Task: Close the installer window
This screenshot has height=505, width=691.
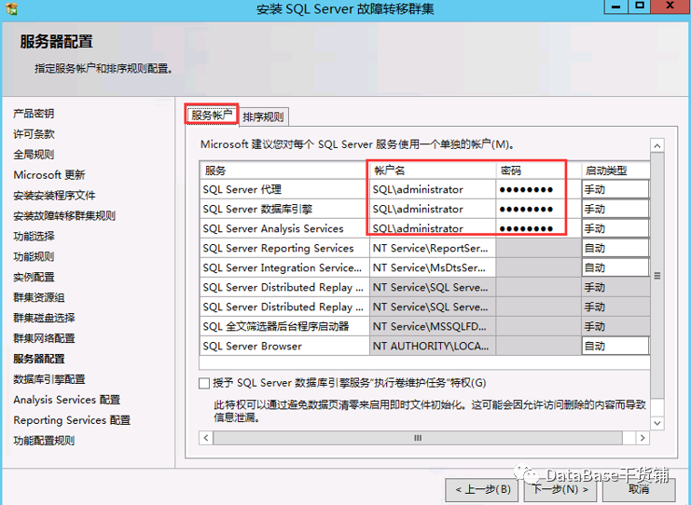Action: click(670, 7)
